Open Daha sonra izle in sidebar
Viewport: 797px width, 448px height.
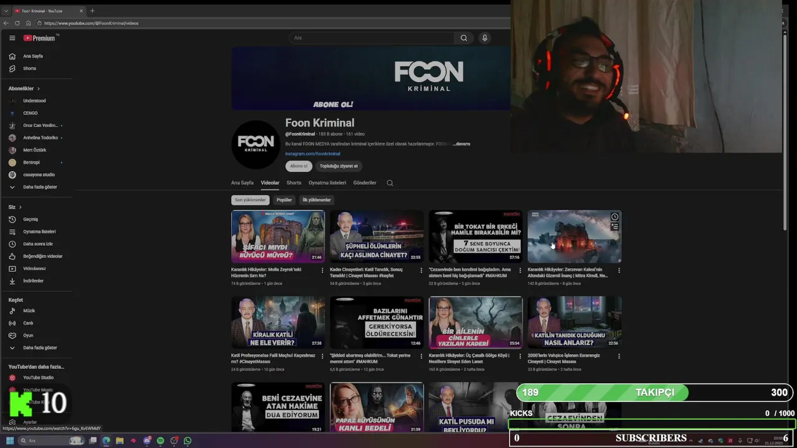(37, 244)
